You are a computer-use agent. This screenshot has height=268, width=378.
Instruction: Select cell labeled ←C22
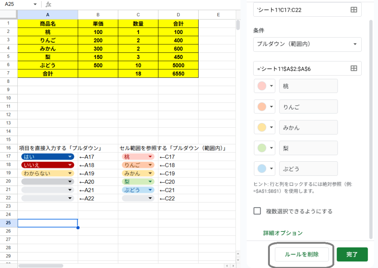178,198
